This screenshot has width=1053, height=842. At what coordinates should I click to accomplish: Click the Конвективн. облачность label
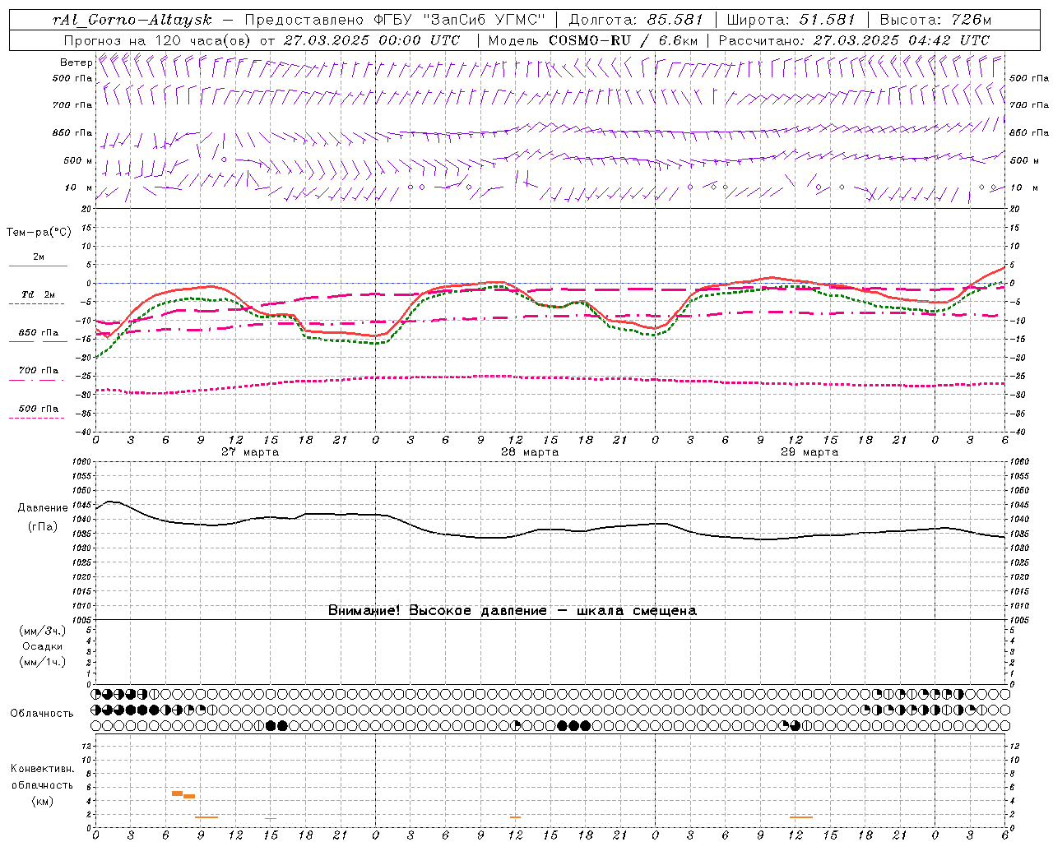click(x=42, y=777)
